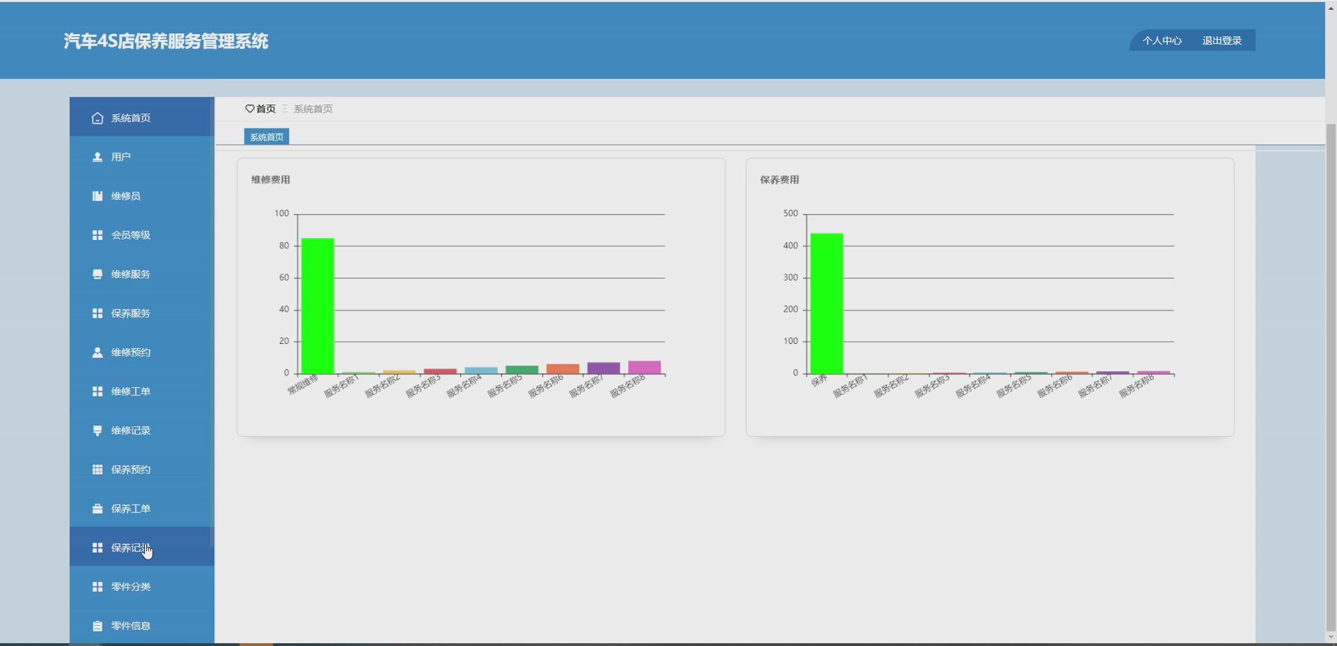Image resolution: width=1337 pixels, height=646 pixels.
Task: Click the grid icon beside 保养记录
Action: pyautogui.click(x=97, y=548)
